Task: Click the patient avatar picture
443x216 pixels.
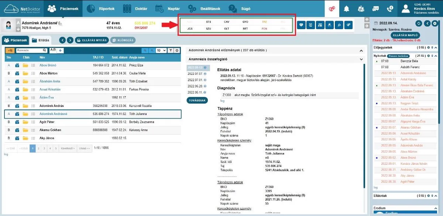Action: tap(8, 25)
